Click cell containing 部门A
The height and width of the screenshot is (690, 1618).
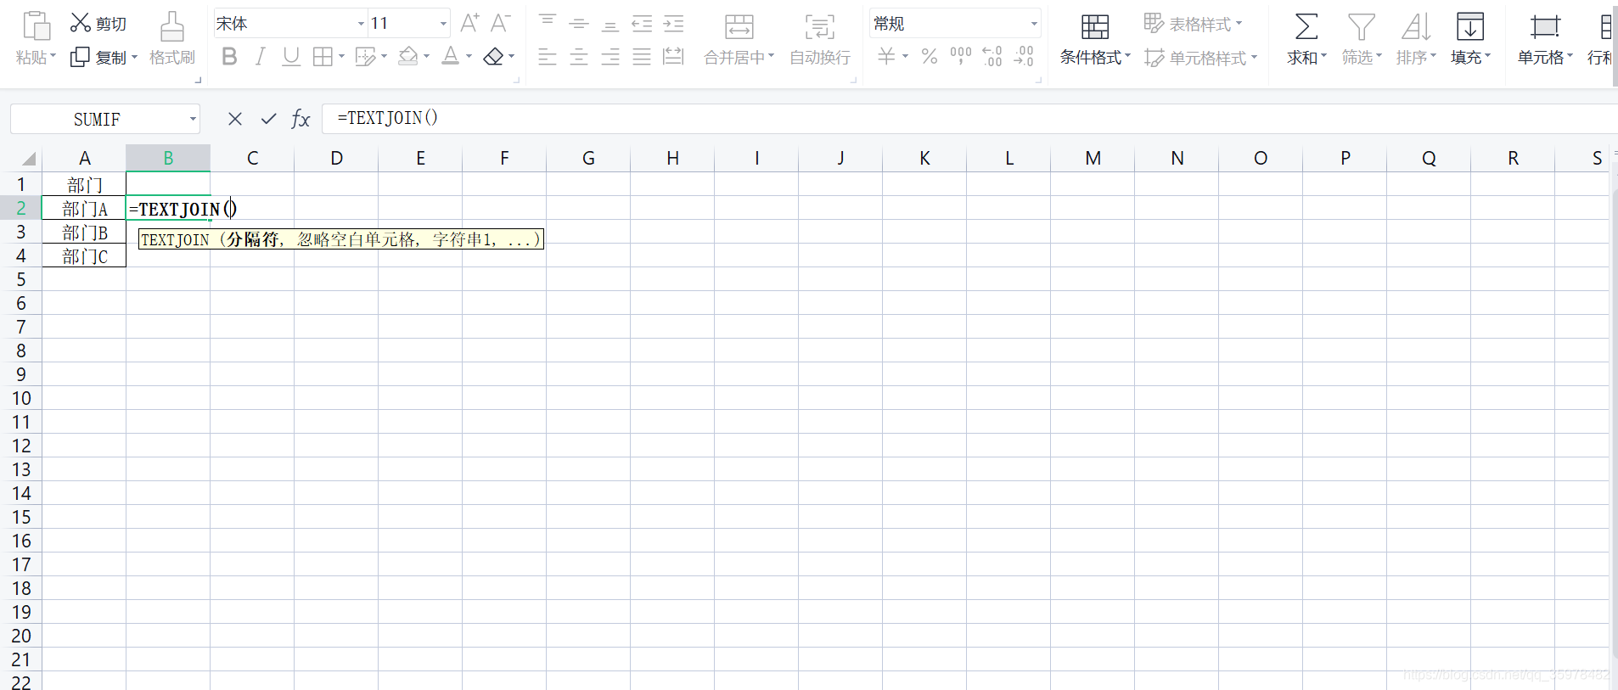pos(84,208)
